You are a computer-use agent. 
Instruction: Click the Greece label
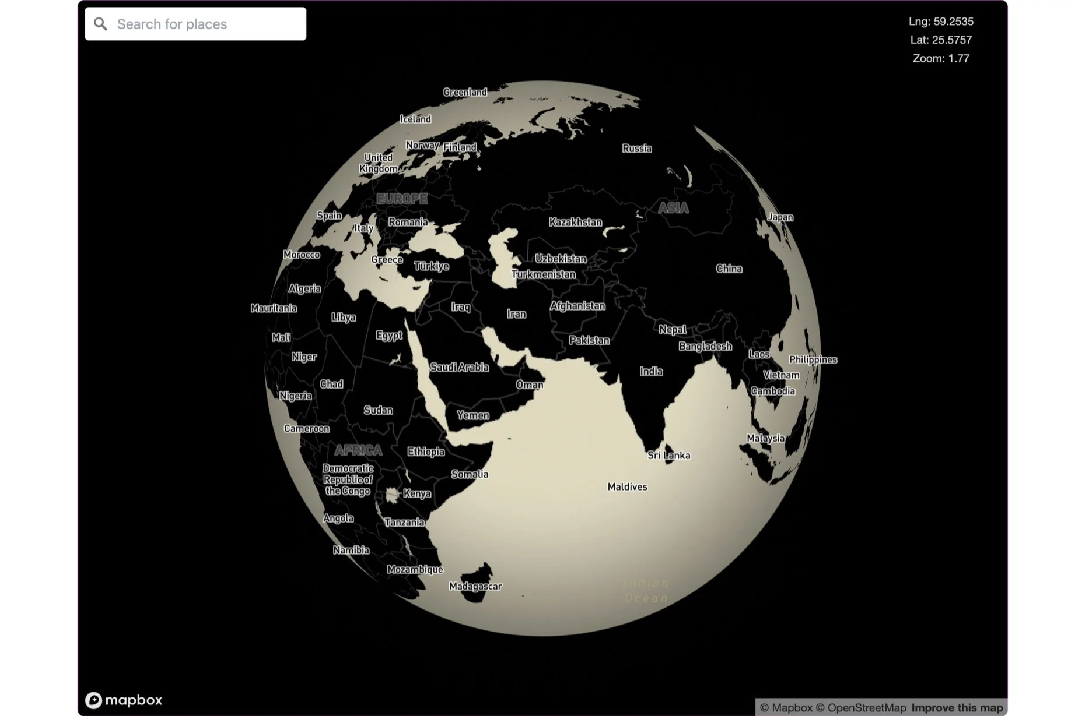pos(387,260)
